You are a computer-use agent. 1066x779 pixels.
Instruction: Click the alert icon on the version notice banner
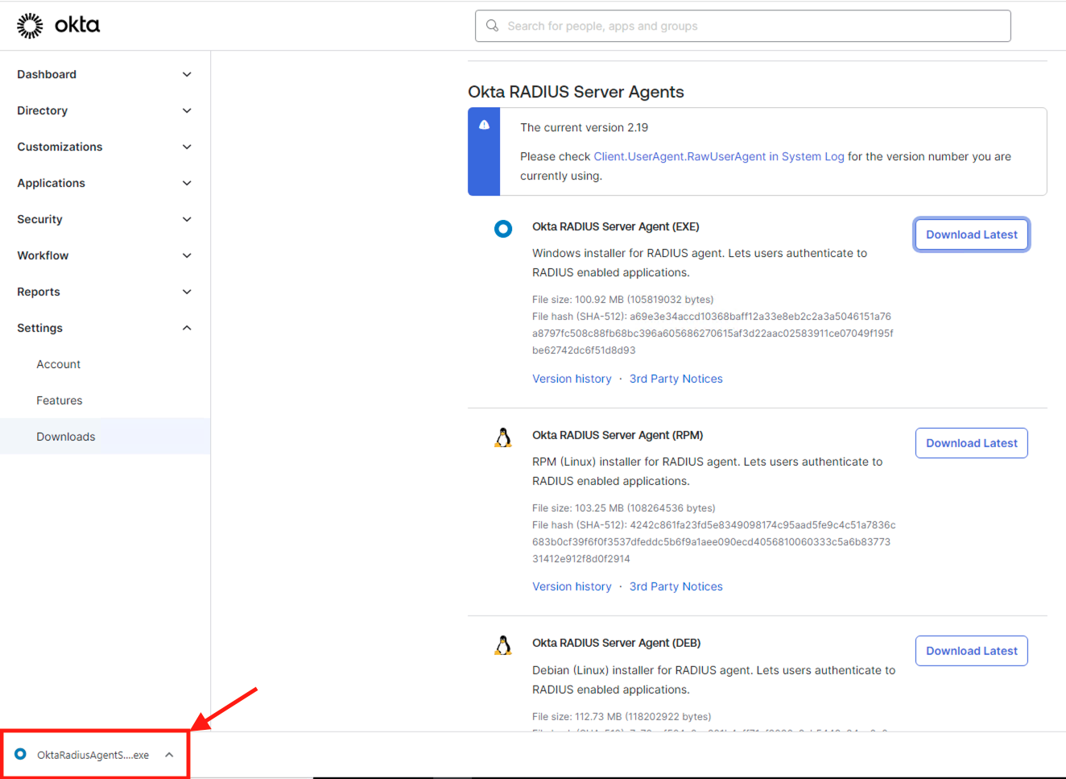pyautogui.click(x=483, y=123)
